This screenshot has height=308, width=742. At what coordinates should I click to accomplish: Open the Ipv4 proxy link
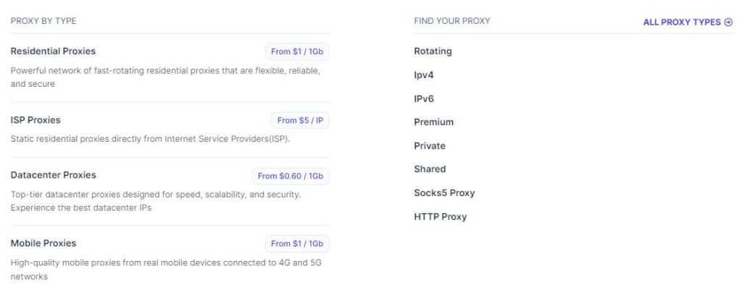coord(423,75)
